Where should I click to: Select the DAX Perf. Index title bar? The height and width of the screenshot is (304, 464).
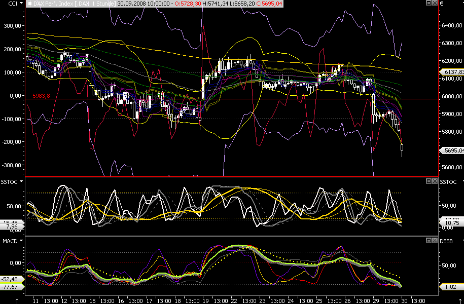point(155,4)
